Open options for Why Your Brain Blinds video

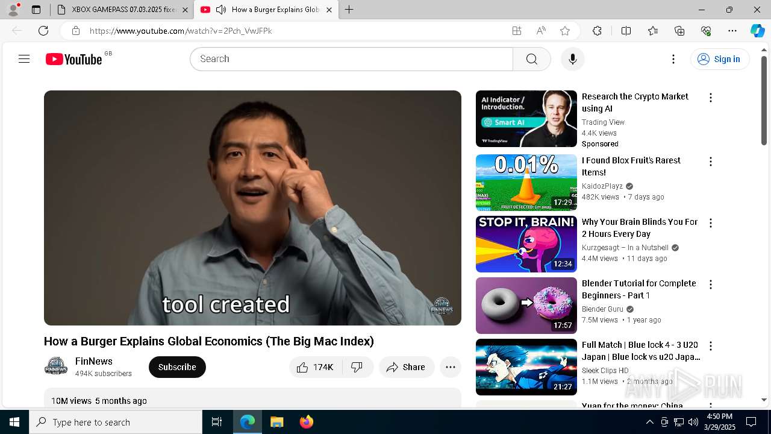(711, 223)
